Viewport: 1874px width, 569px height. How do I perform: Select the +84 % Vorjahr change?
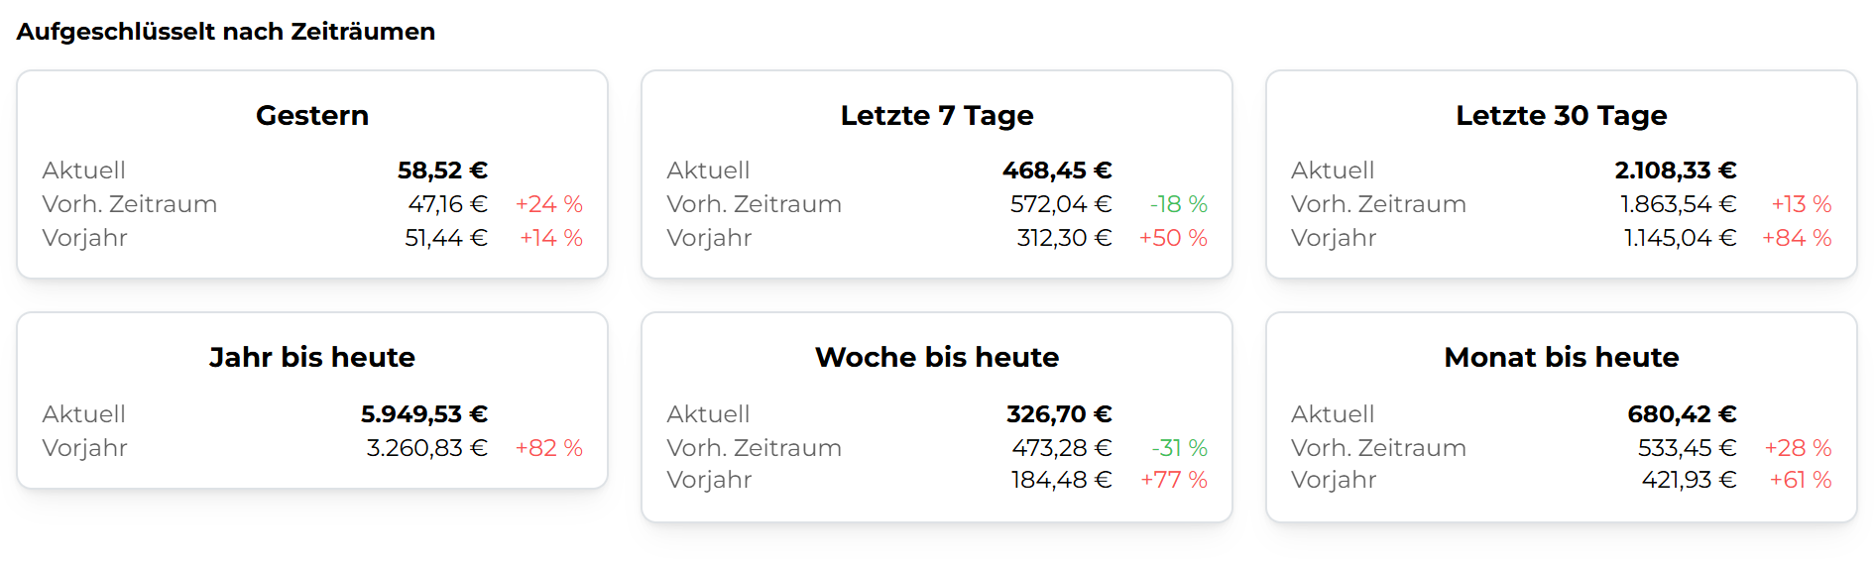pyautogui.click(x=1796, y=238)
